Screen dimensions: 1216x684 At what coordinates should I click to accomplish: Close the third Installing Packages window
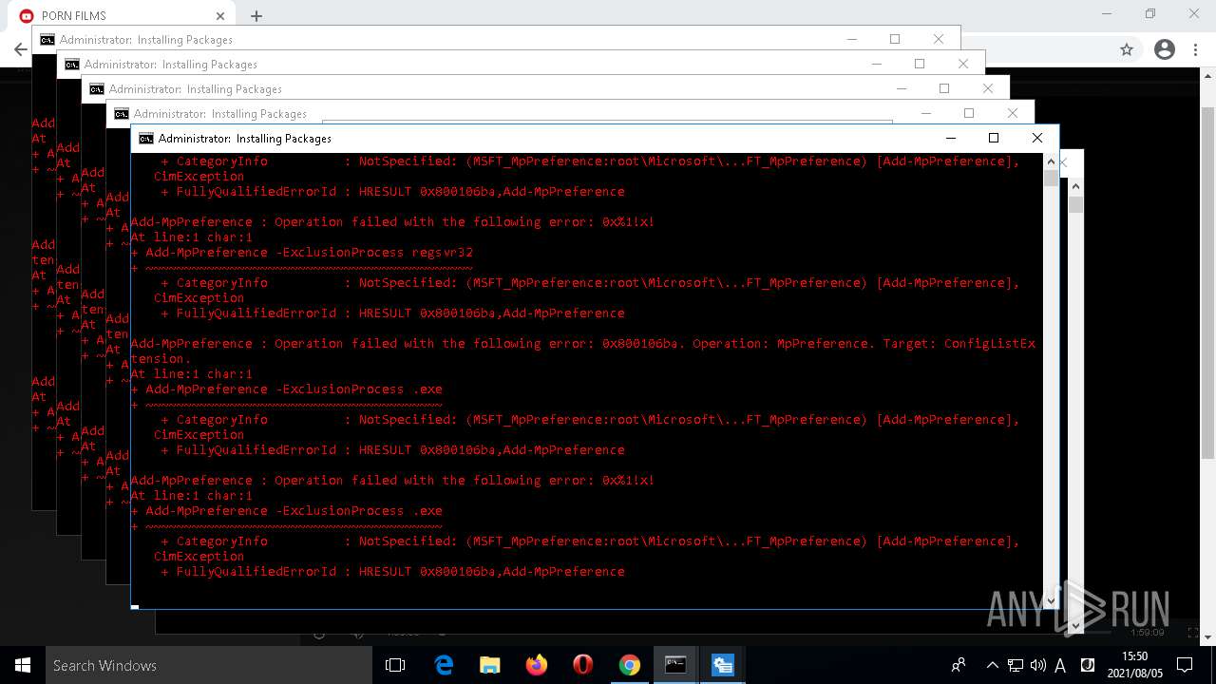[988, 88]
